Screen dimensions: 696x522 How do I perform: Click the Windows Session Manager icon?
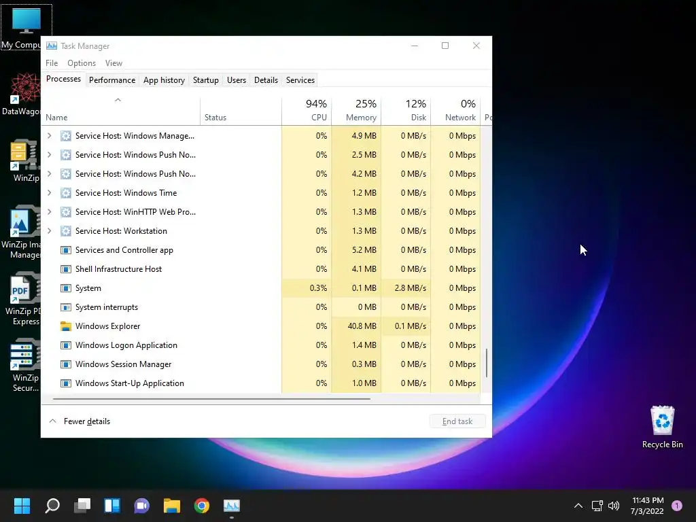point(66,364)
